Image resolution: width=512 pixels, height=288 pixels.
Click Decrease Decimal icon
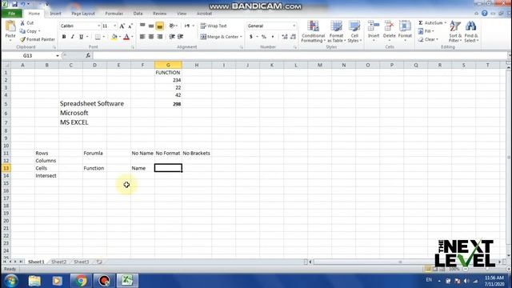(293, 37)
